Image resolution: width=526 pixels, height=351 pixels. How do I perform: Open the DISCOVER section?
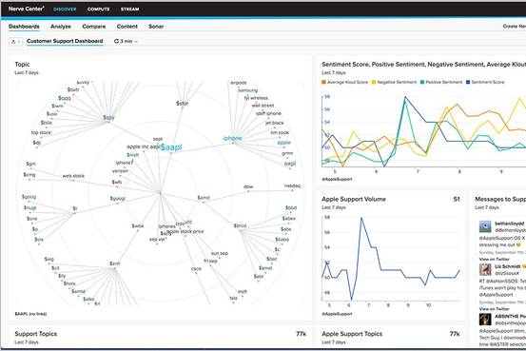(65, 10)
